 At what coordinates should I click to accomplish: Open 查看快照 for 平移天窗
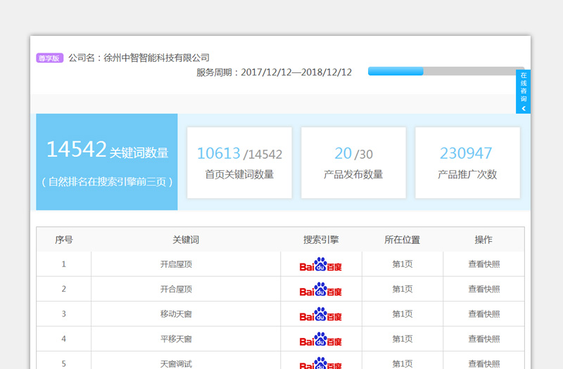tap(483, 339)
